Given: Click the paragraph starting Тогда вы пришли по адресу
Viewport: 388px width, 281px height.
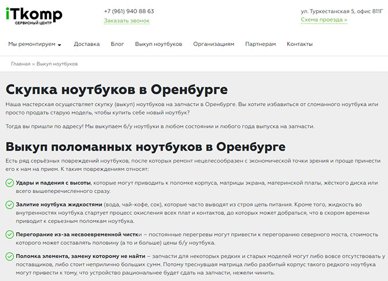Looking at the screenshot, I should [160, 126].
